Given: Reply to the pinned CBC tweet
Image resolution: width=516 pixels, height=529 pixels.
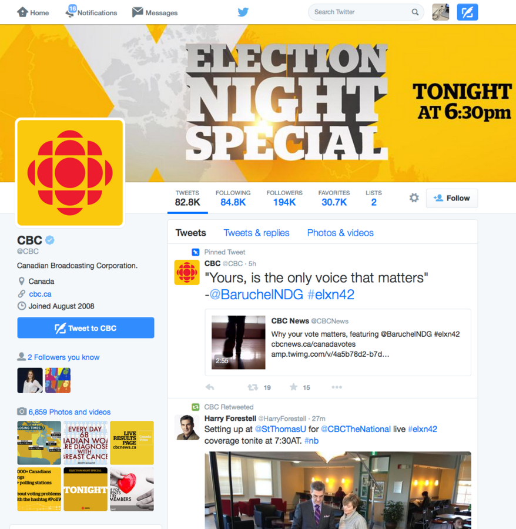Looking at the screenshot, I should click(210, 387).
